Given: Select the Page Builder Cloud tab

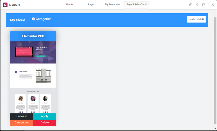Looking at the screenshot, I should point(136,4).
